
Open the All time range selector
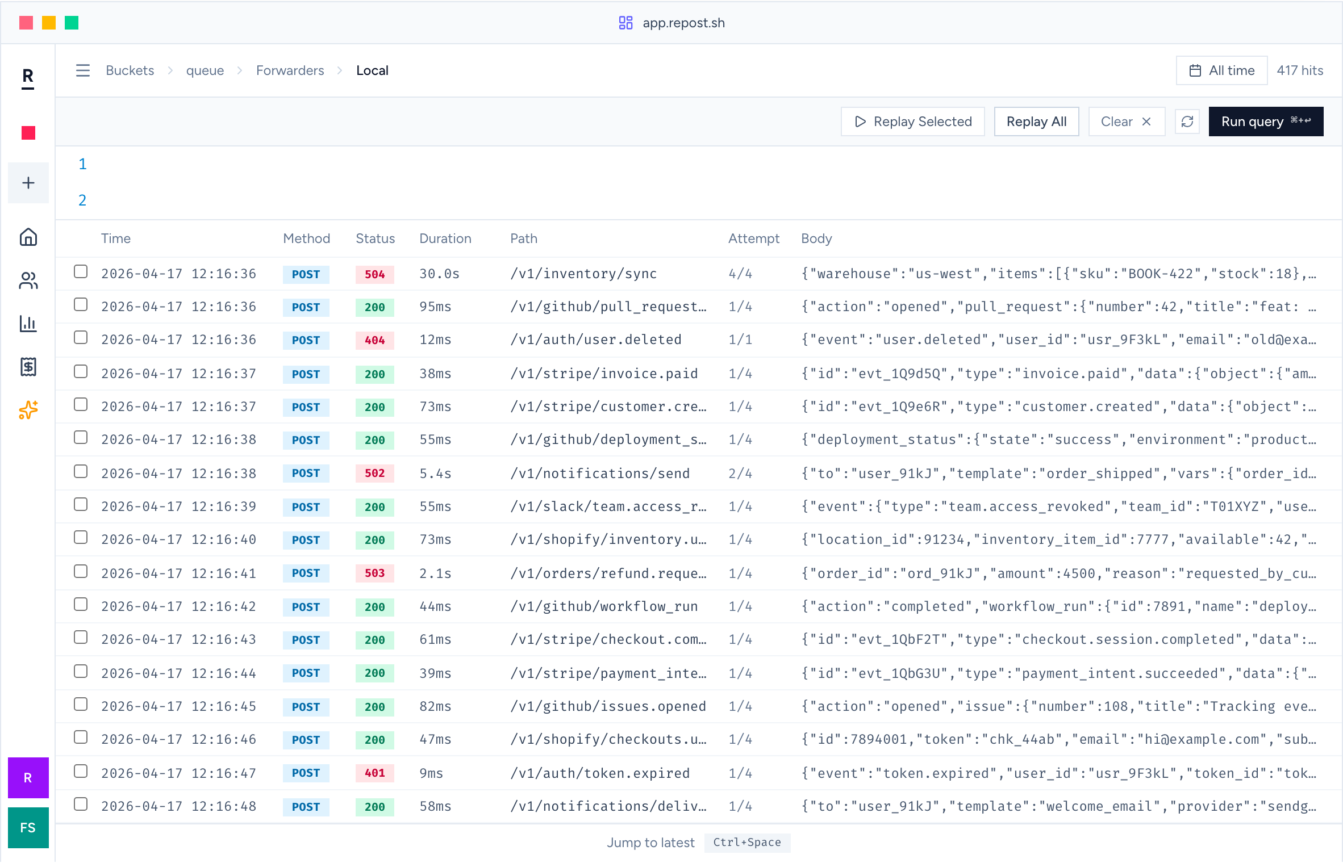point(1221,70)
